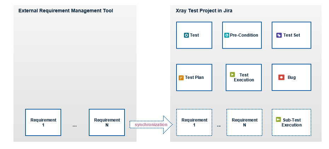This screenshot has height=149, width=329.
Task: Click "Xray Test Project in Jira" heading
Action: [x=204, y=11]
